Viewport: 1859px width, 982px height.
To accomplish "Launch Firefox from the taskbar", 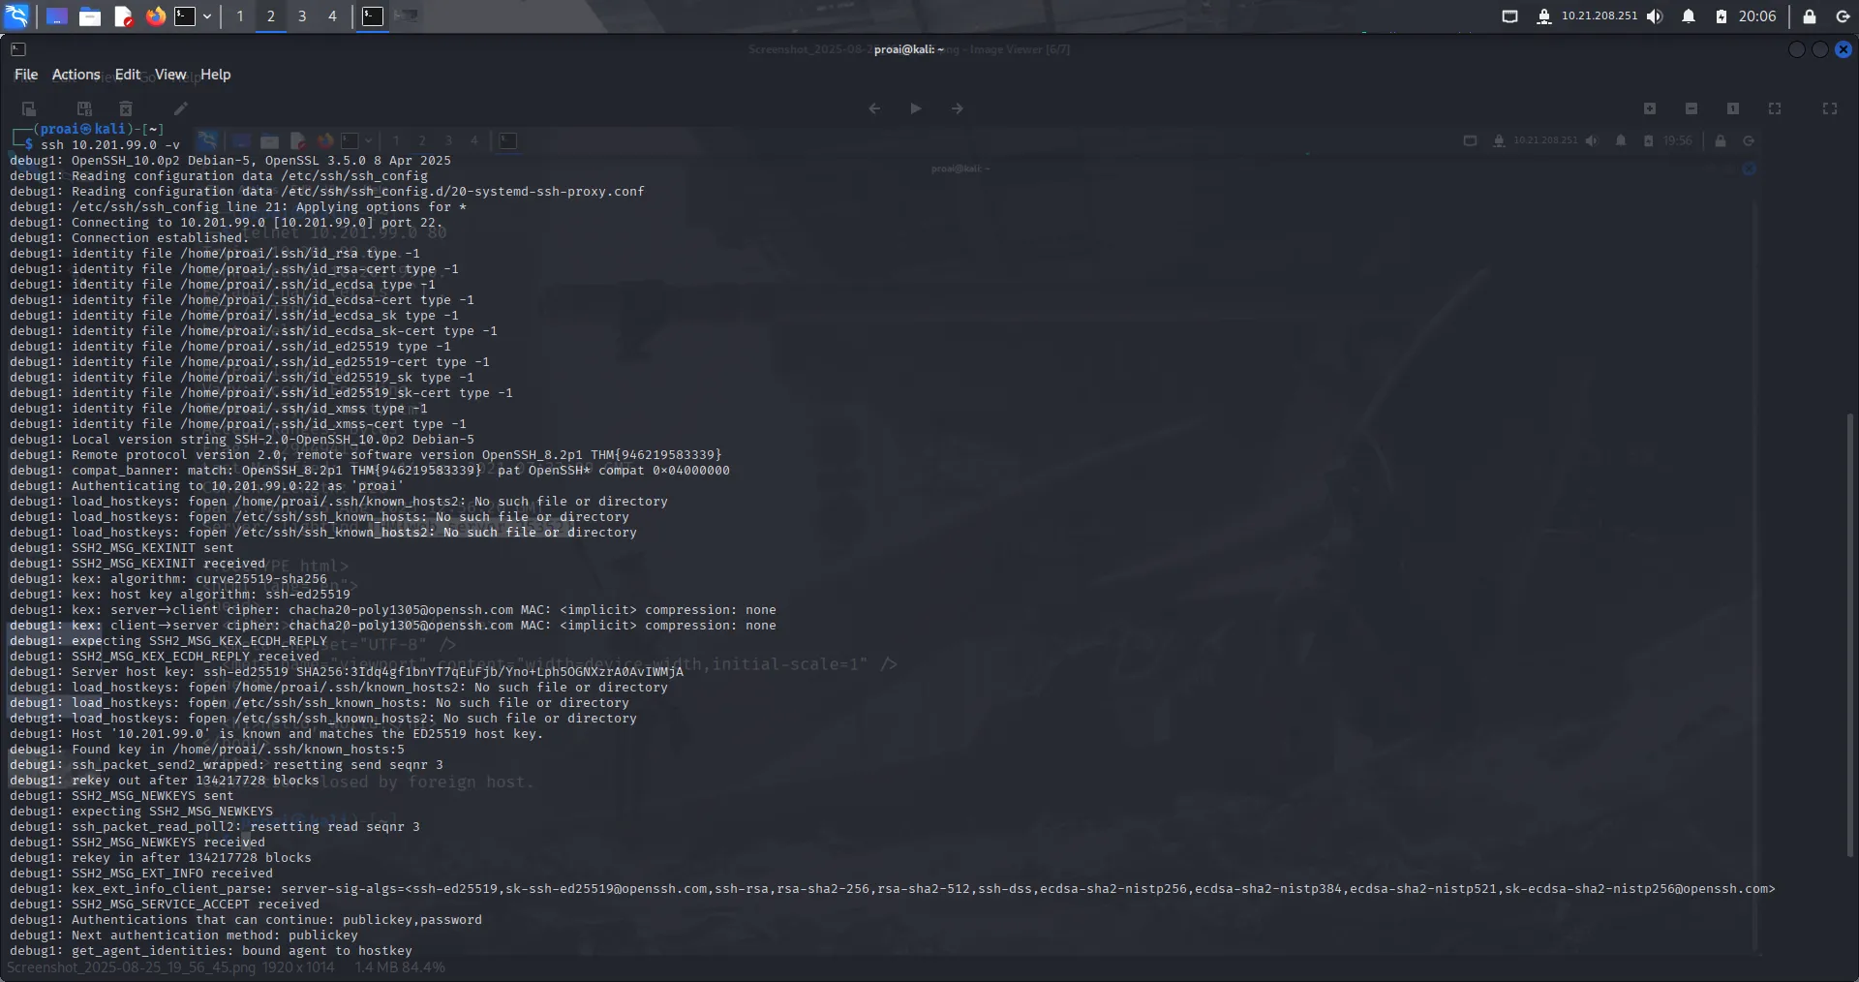I will [155, 16].
